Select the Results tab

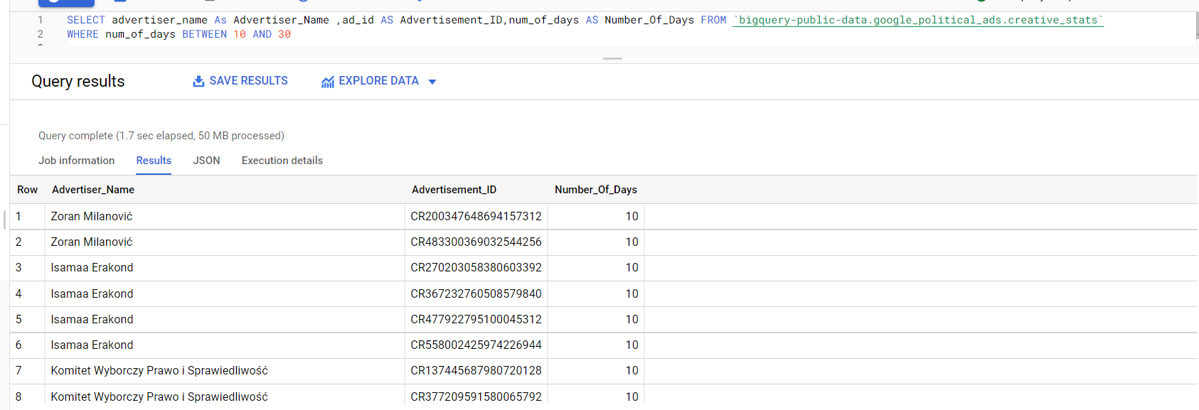point(154,161)
